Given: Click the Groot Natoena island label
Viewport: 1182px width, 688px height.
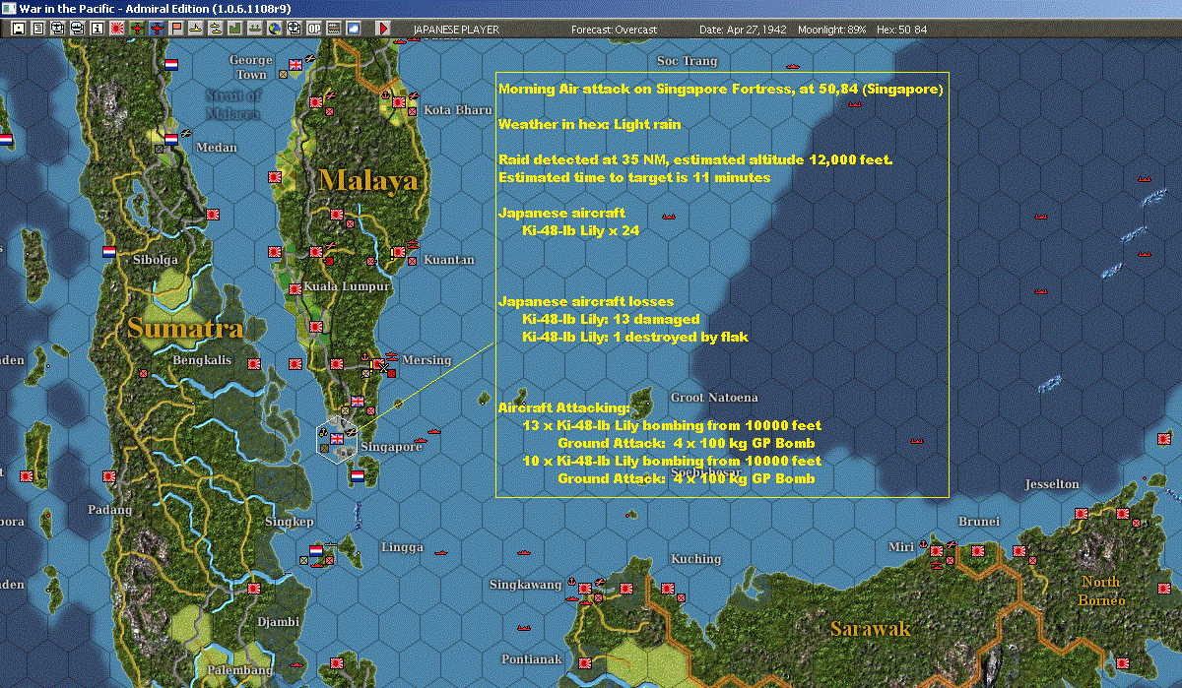Looking at the screenshot, I should 714,398.
